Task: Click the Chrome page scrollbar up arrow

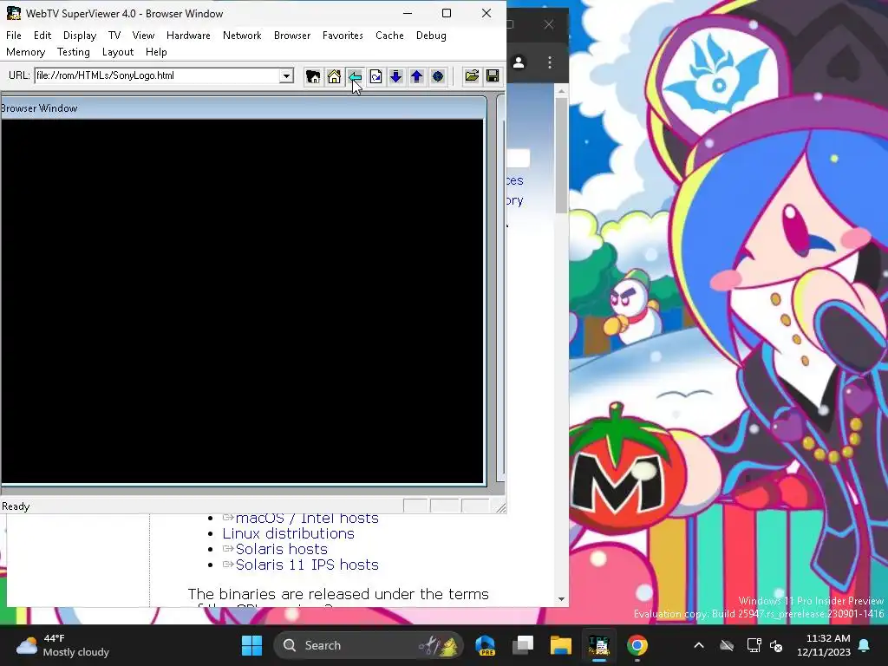Action: click(x=561, y=90)
